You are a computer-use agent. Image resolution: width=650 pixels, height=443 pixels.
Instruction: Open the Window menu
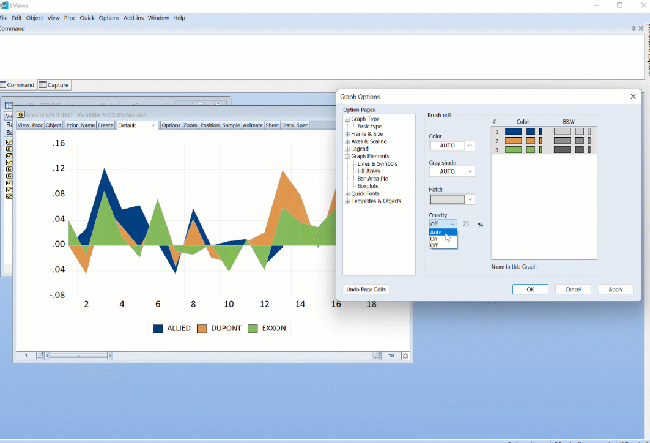pos(158,18)
